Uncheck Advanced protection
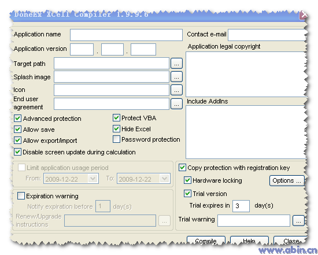This screenshot has height=255, width=318. click(x=17, y=119)
